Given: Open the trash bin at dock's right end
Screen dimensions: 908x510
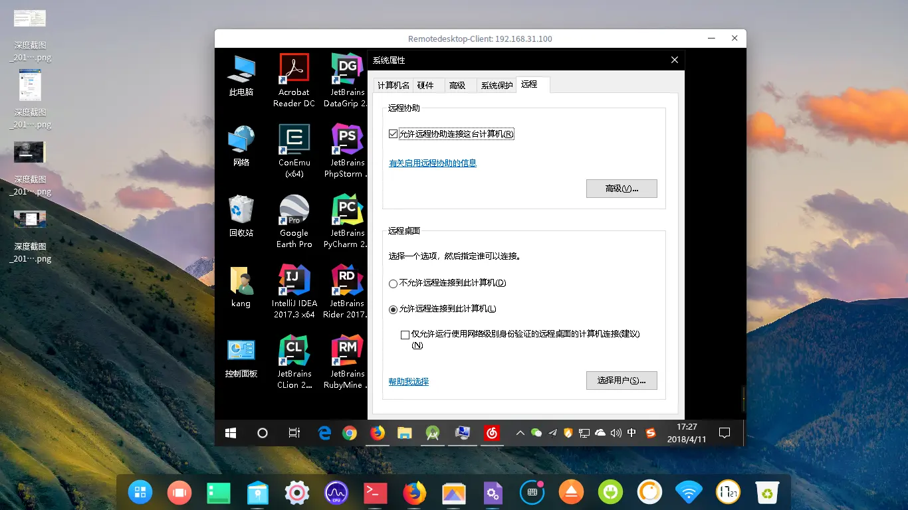Looking at the screenshot, I should coord(767,492).
